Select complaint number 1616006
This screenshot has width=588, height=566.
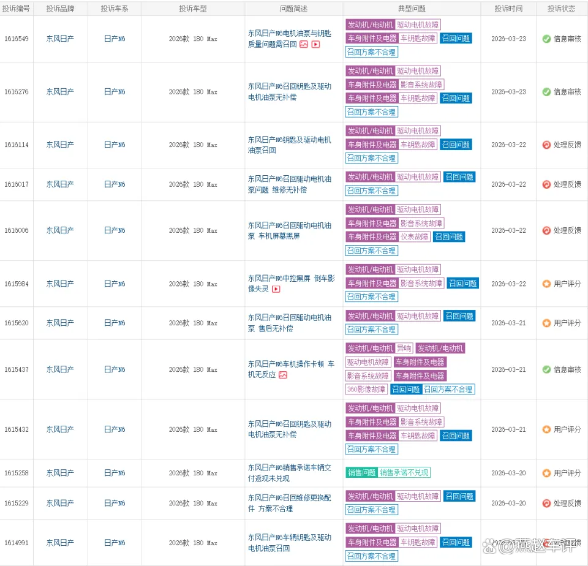coord(16,230)
